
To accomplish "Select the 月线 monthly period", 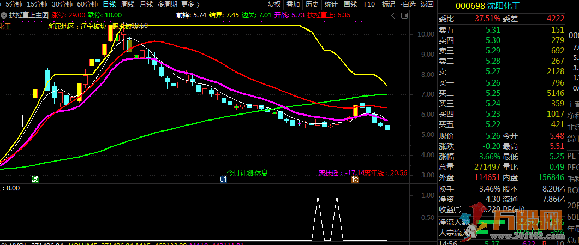I will point(146,4).
